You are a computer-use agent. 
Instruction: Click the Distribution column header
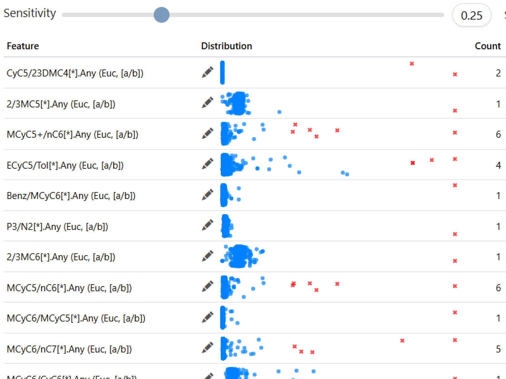tap(226, 46)
